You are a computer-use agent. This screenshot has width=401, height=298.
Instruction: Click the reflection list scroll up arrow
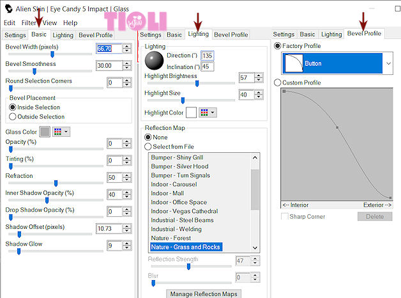[x=255, y=157]
